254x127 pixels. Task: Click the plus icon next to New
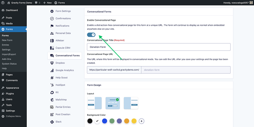[44, 3]
